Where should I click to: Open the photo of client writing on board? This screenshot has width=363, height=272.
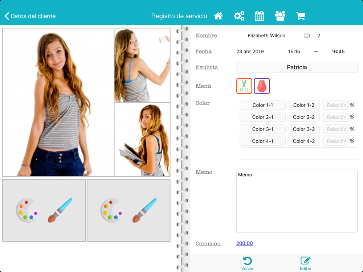(142, 65)
